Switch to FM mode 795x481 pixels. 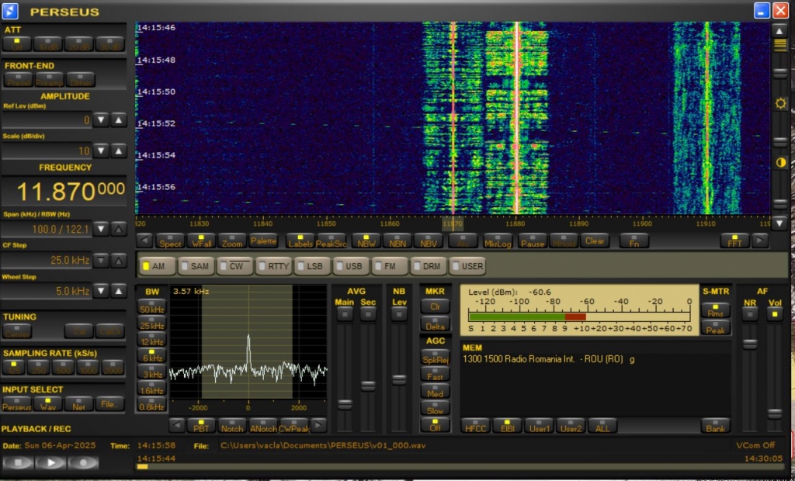pyautogui.click(x=389, y=266)
